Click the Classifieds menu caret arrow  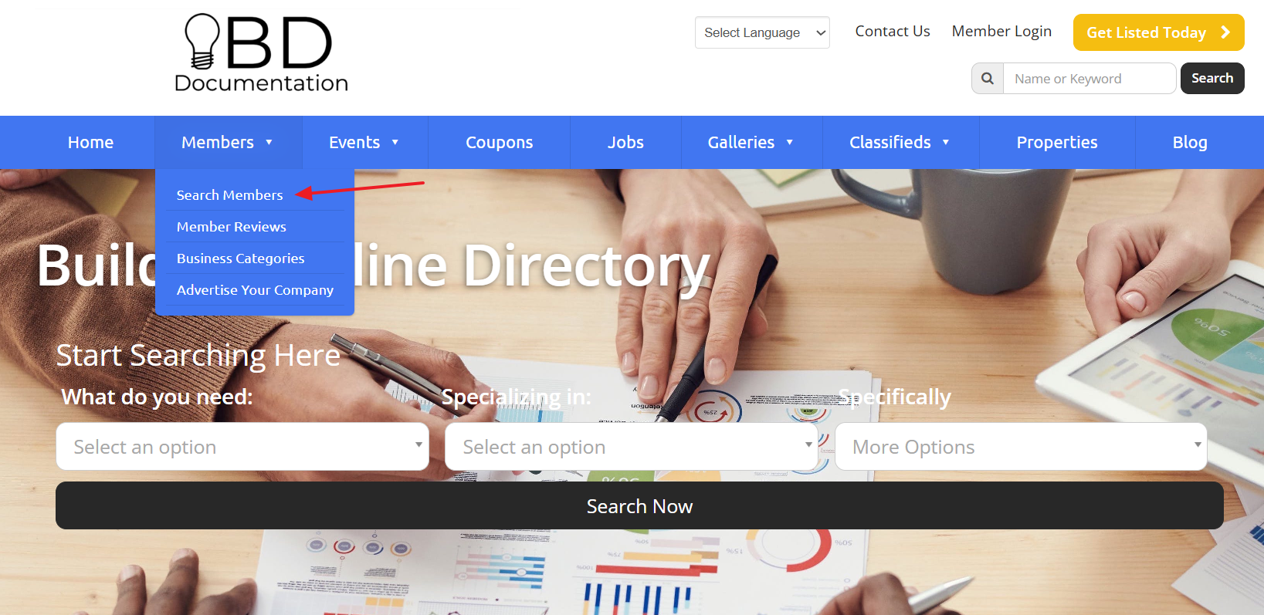pos(946,143)
